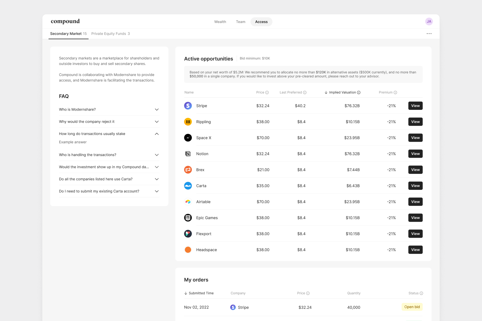Click Brex's $21.00 price
This screenshot has width=482, height=321.
click(x=263, y=170)
